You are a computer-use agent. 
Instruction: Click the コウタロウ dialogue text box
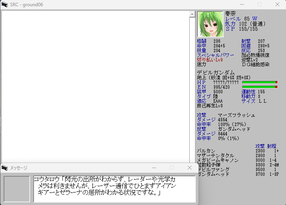coord(114,189)
